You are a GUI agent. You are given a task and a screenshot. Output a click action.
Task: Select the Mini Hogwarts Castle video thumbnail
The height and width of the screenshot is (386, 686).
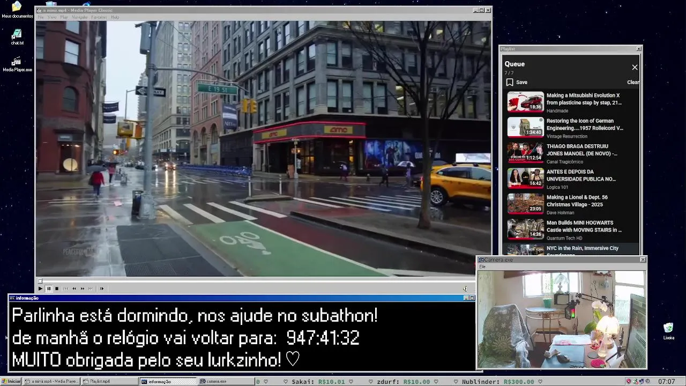[525, 229]
